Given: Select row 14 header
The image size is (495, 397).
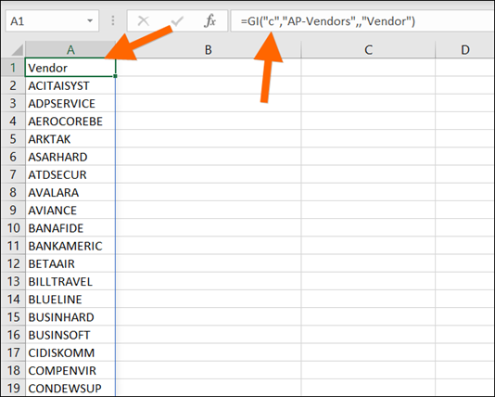Looking at the screenshot, I should [x=13, y=299].
